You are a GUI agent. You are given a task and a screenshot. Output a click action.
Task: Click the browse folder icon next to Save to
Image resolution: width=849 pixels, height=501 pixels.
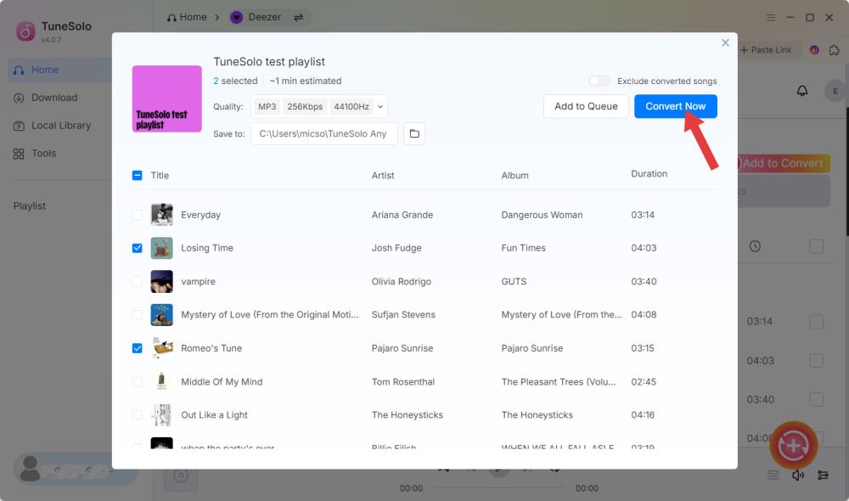tap(414, 134)
